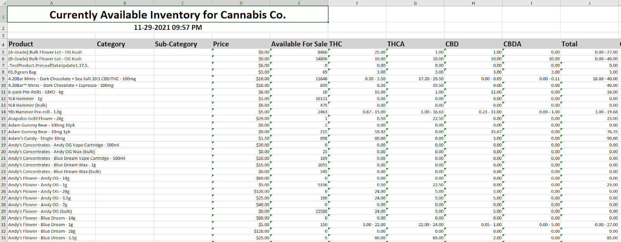Select the '01.0 gram Bag' product cell

click(x=52, y=72)
